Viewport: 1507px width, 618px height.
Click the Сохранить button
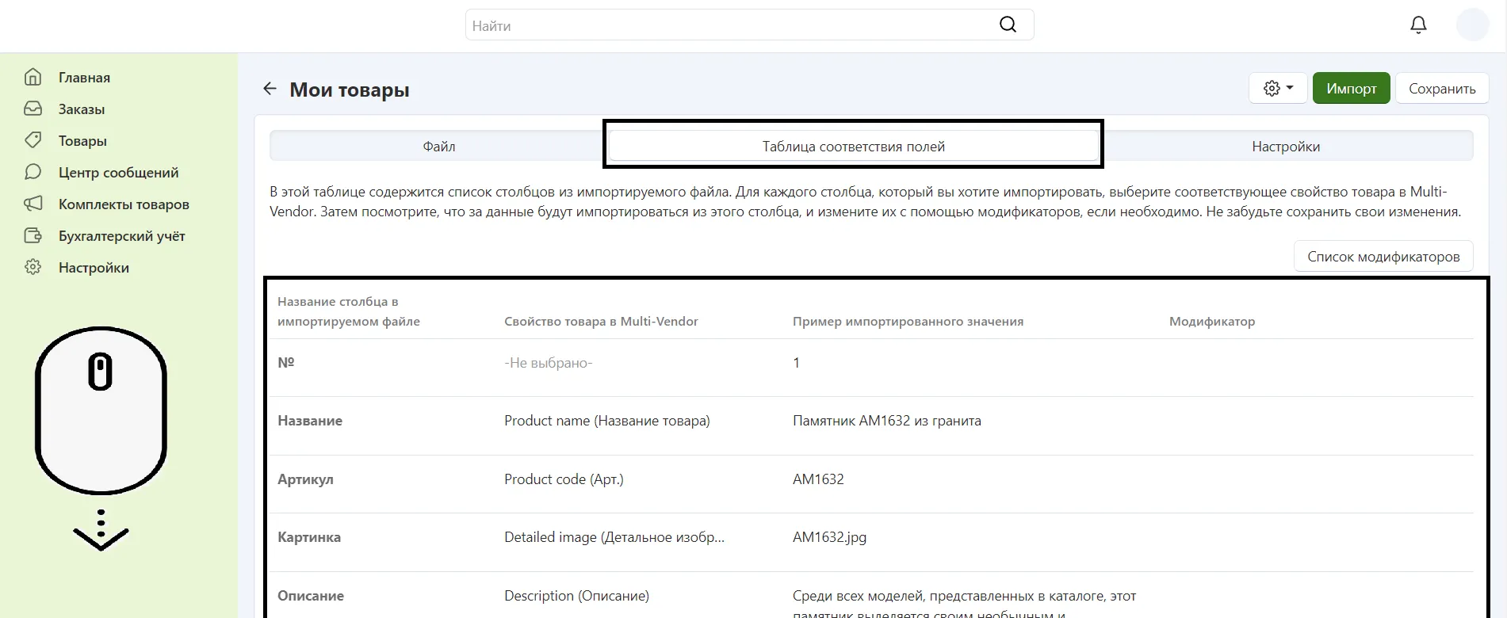[x=1441, y=89]
